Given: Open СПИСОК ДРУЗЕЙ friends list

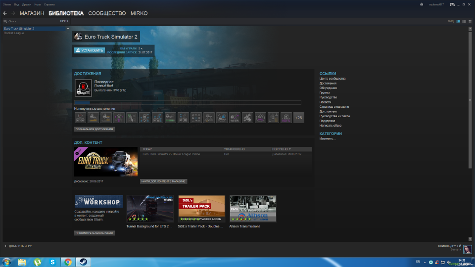Looking at the screenshot, I should click(450, 246).
